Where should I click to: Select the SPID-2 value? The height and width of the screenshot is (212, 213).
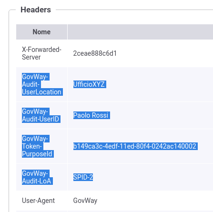point(83,177)
